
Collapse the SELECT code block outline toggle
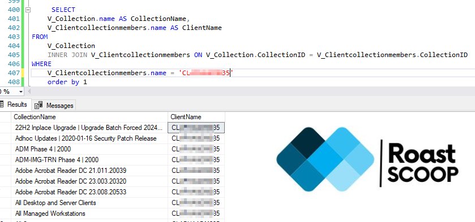pos(28,10)
